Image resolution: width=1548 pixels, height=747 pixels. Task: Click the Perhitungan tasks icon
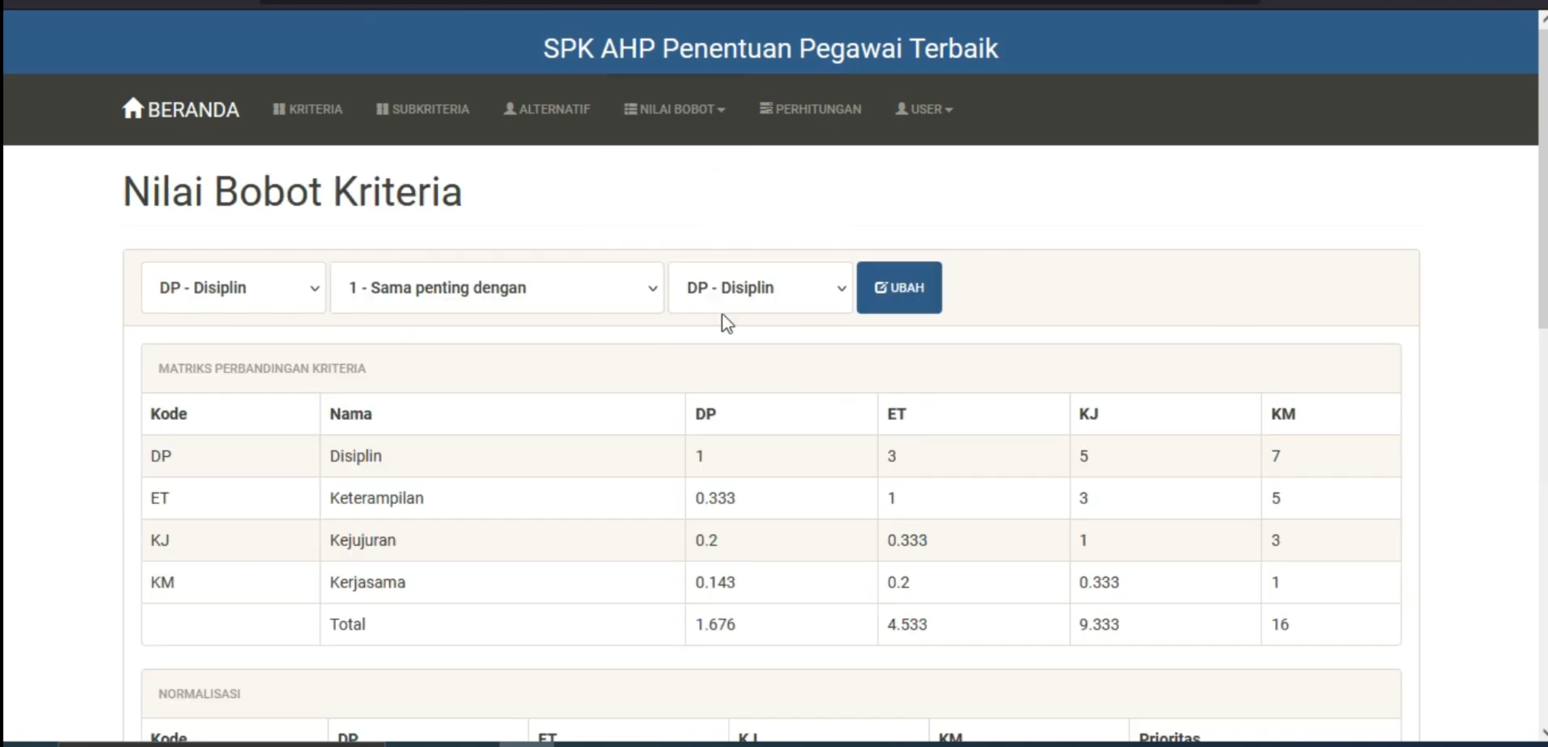(766, 108)
